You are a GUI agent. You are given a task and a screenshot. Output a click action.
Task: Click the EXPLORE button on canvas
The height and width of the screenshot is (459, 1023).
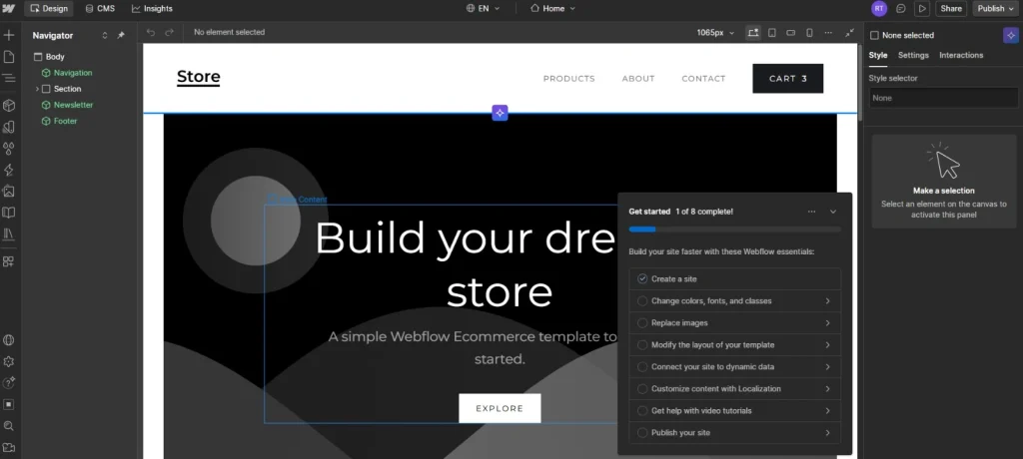(500, 408)
